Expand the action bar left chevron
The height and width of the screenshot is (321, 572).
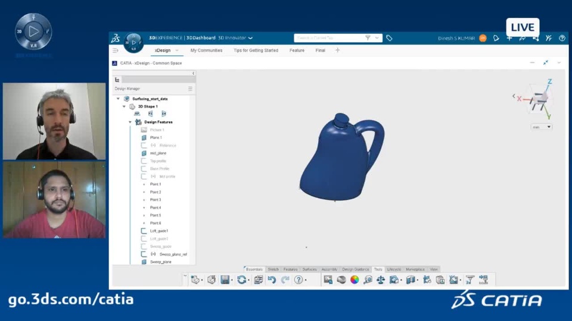pos(185,276)
